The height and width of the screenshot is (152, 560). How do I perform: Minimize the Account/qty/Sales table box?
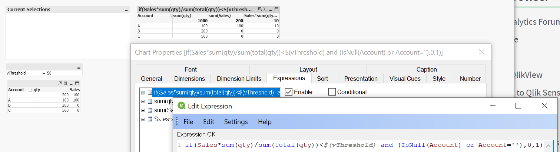pyautogui.click(x=72, y=84)
